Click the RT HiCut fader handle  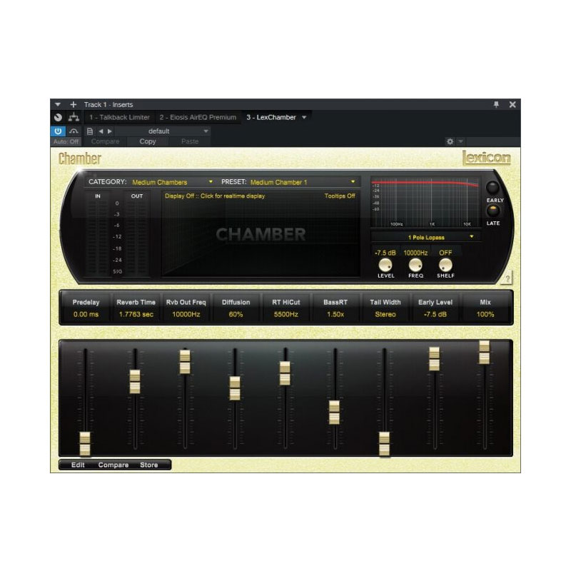pos(285,373)
